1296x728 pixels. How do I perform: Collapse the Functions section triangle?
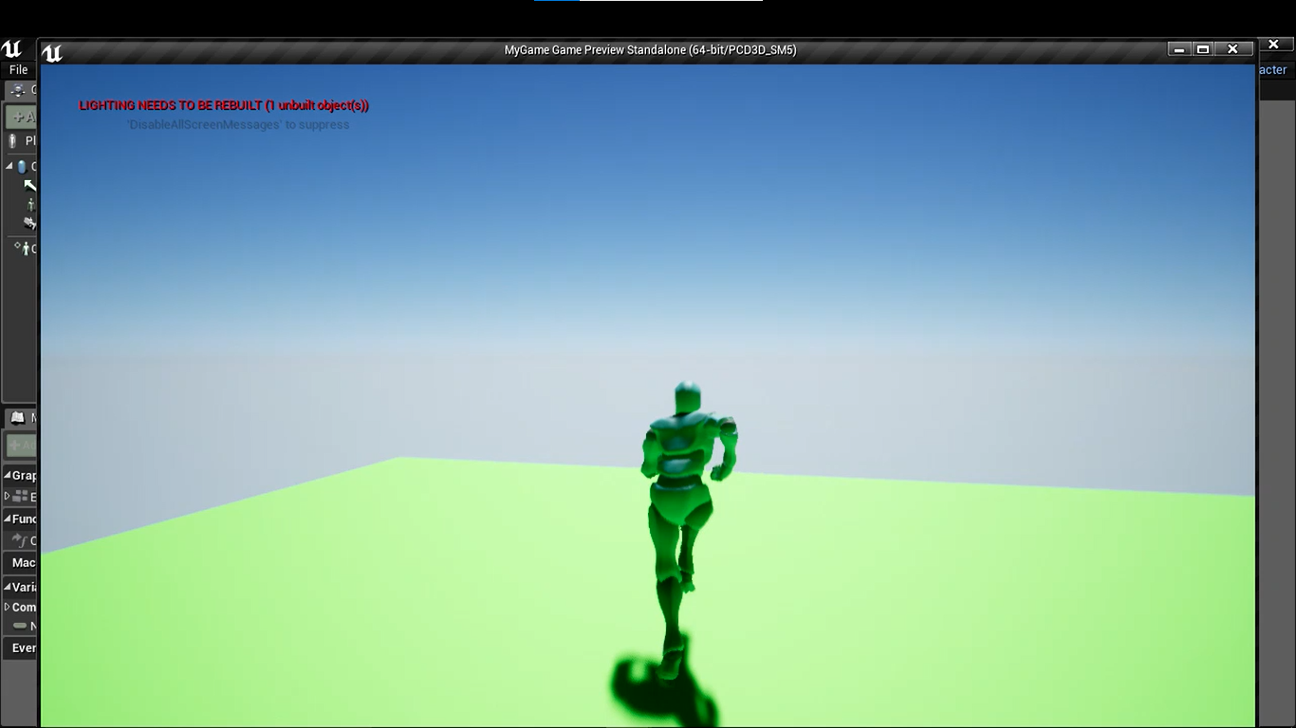pos(8,519)
